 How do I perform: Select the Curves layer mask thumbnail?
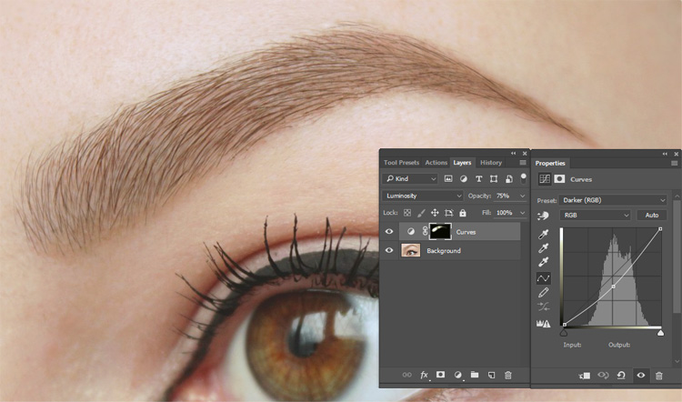click(440, 231)
